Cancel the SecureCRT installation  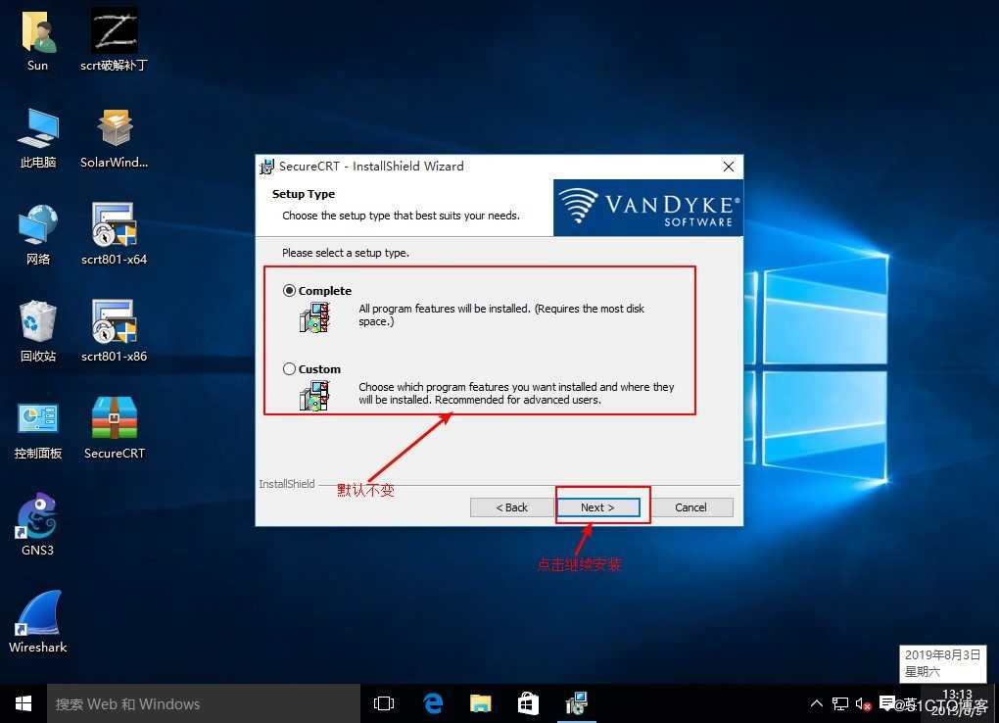pos(690,507)
